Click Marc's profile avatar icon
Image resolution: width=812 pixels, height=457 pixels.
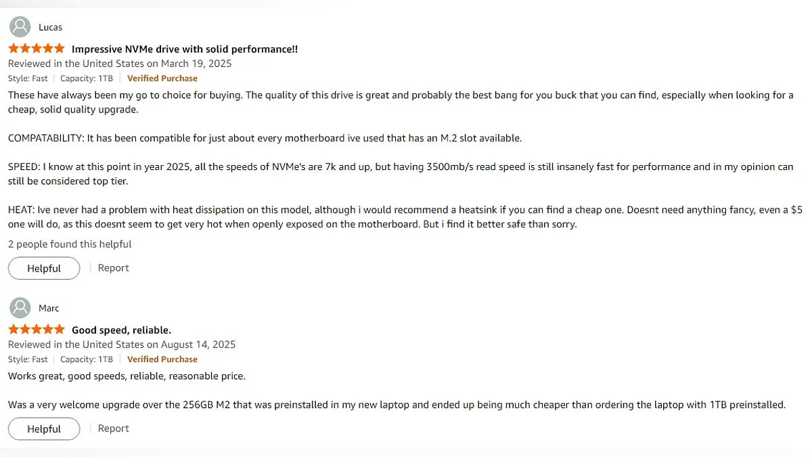pos(20,308)
